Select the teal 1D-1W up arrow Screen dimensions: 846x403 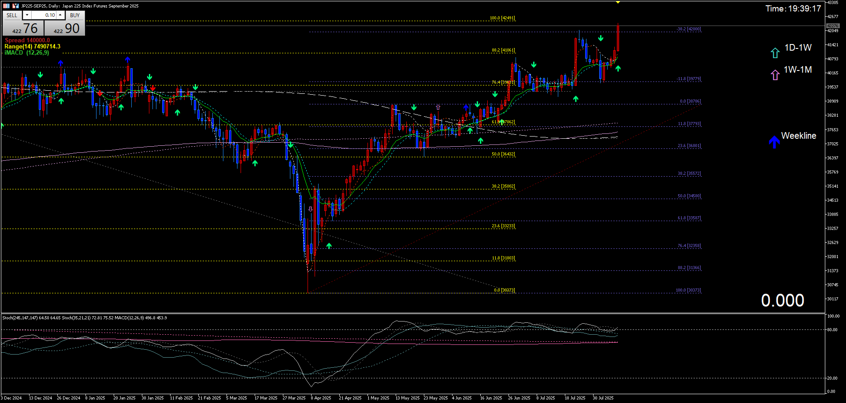(x=775, y=53)
